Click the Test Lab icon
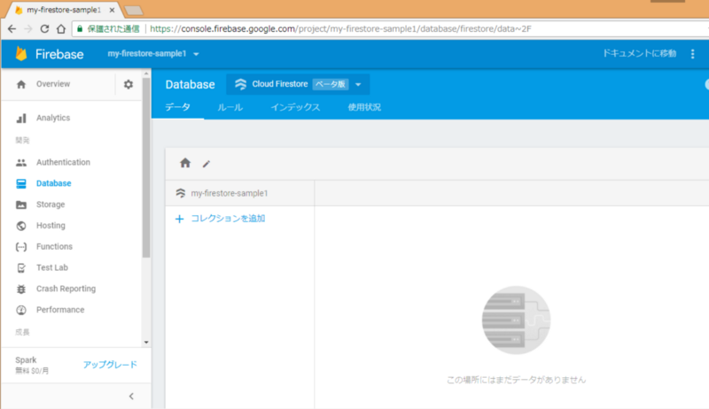This screenshot has width=709, height=409. 21,268
